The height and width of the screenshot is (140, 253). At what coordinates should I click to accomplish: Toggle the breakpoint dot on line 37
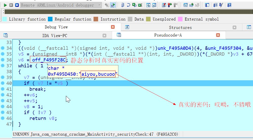click(3, 66)
